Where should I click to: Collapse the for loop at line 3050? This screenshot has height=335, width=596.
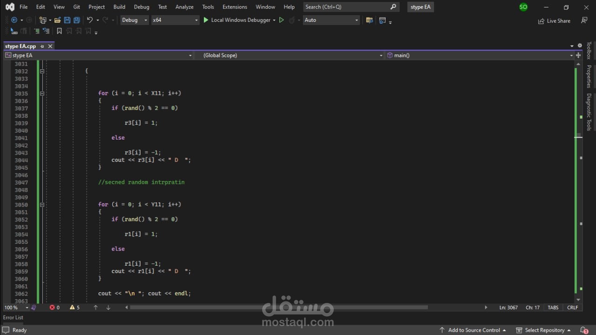[42, 205]
